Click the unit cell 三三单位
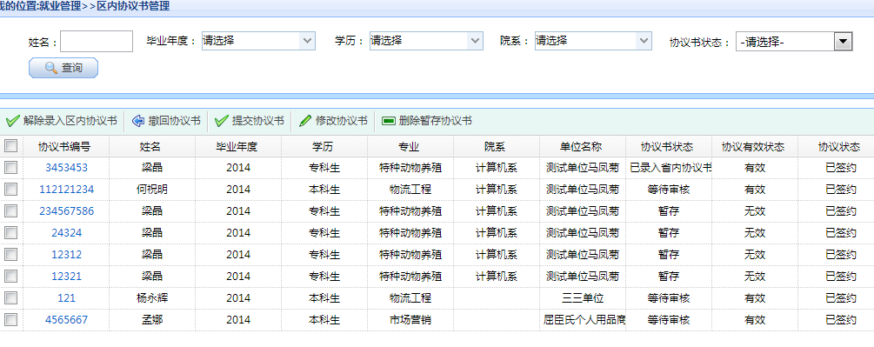874x347 pixels. 583,298
